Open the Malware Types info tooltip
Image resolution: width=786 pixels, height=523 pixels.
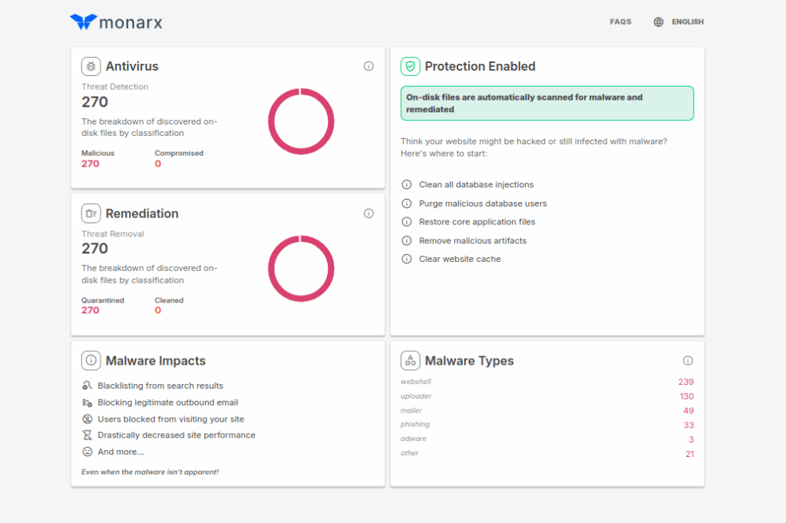tap(688, 361)
